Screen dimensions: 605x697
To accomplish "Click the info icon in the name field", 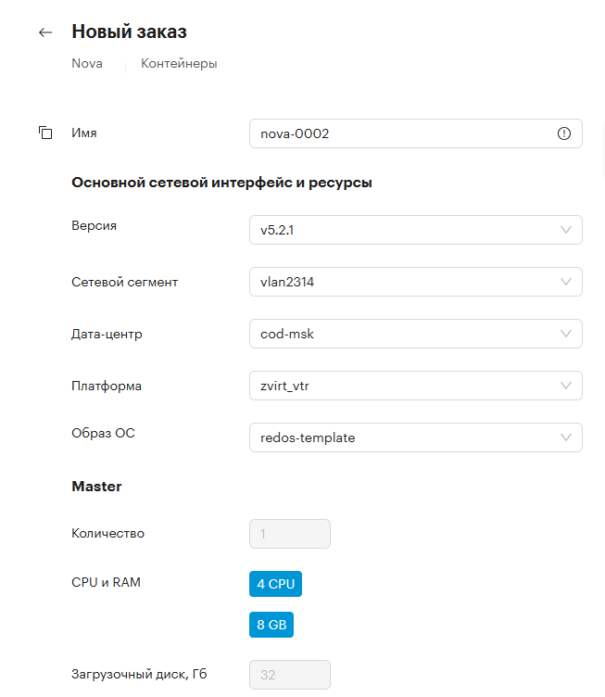I will click(x=563, y=133).
